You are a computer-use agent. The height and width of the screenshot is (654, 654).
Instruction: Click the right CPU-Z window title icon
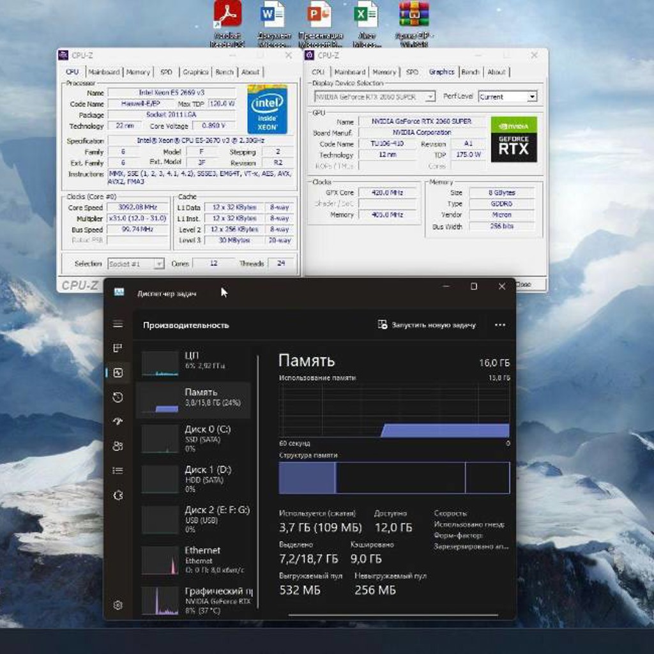pyautogui.click(x=310, y=55)
